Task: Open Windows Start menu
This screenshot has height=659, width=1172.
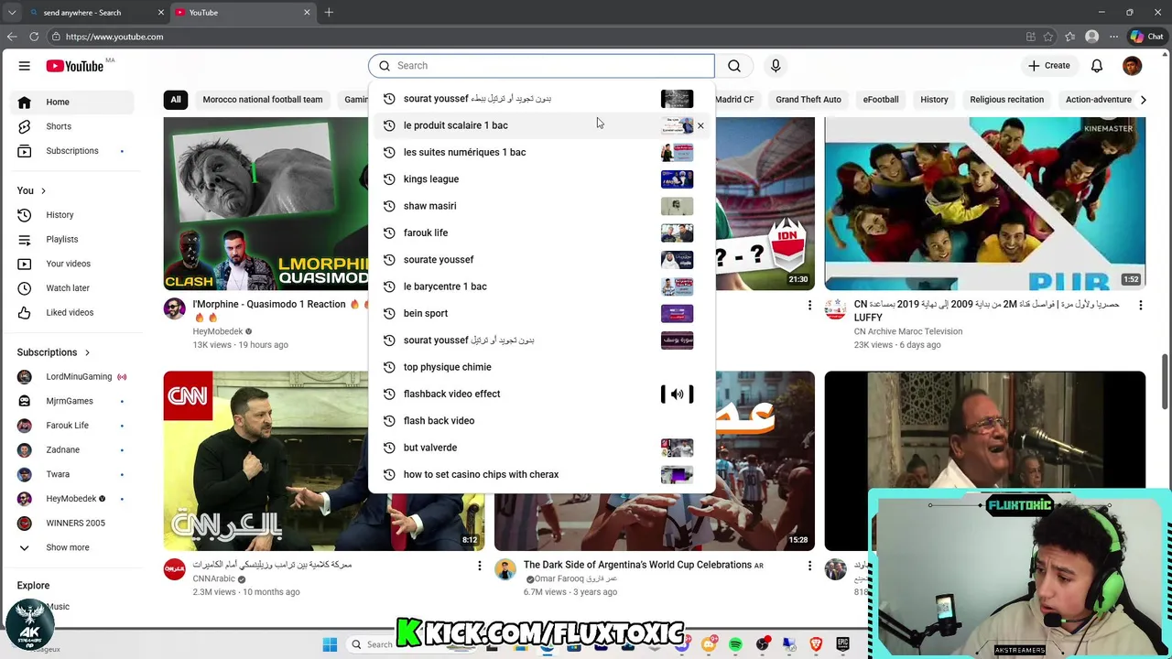Action: (330, 644)
